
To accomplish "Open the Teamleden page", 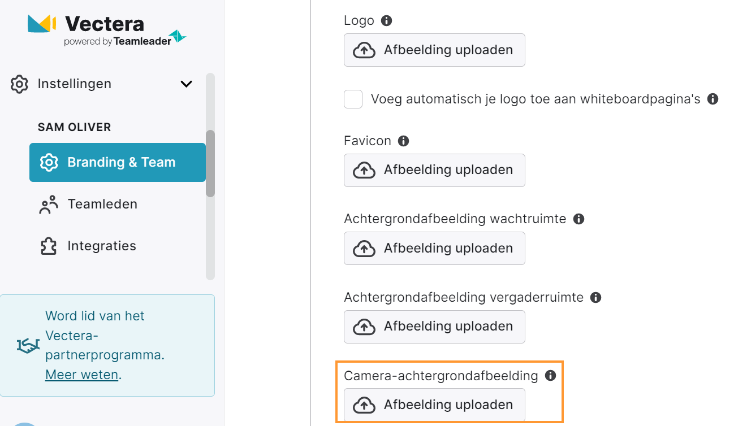I will [x=102, y=204].
